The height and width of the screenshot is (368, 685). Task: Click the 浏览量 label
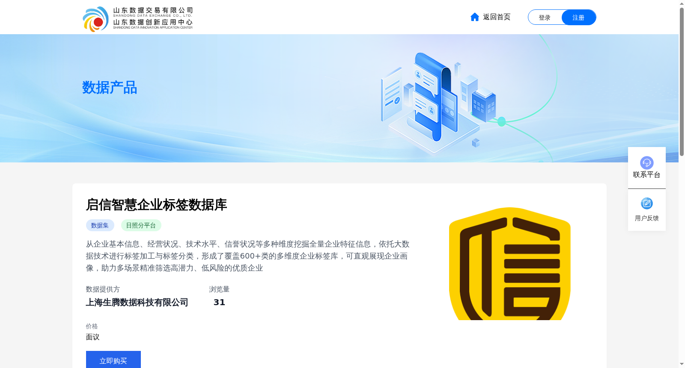click(x=219, y=289)
